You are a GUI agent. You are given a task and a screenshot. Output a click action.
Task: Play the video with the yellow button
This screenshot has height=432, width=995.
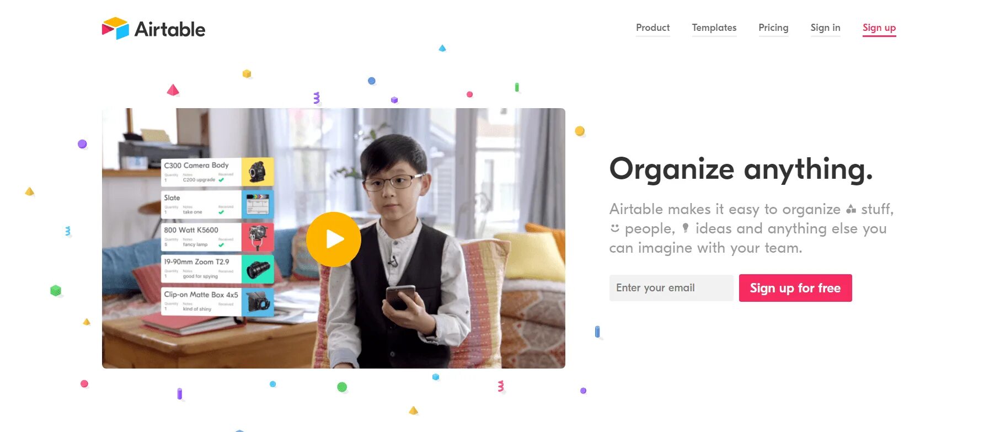(x=334, y=239)
